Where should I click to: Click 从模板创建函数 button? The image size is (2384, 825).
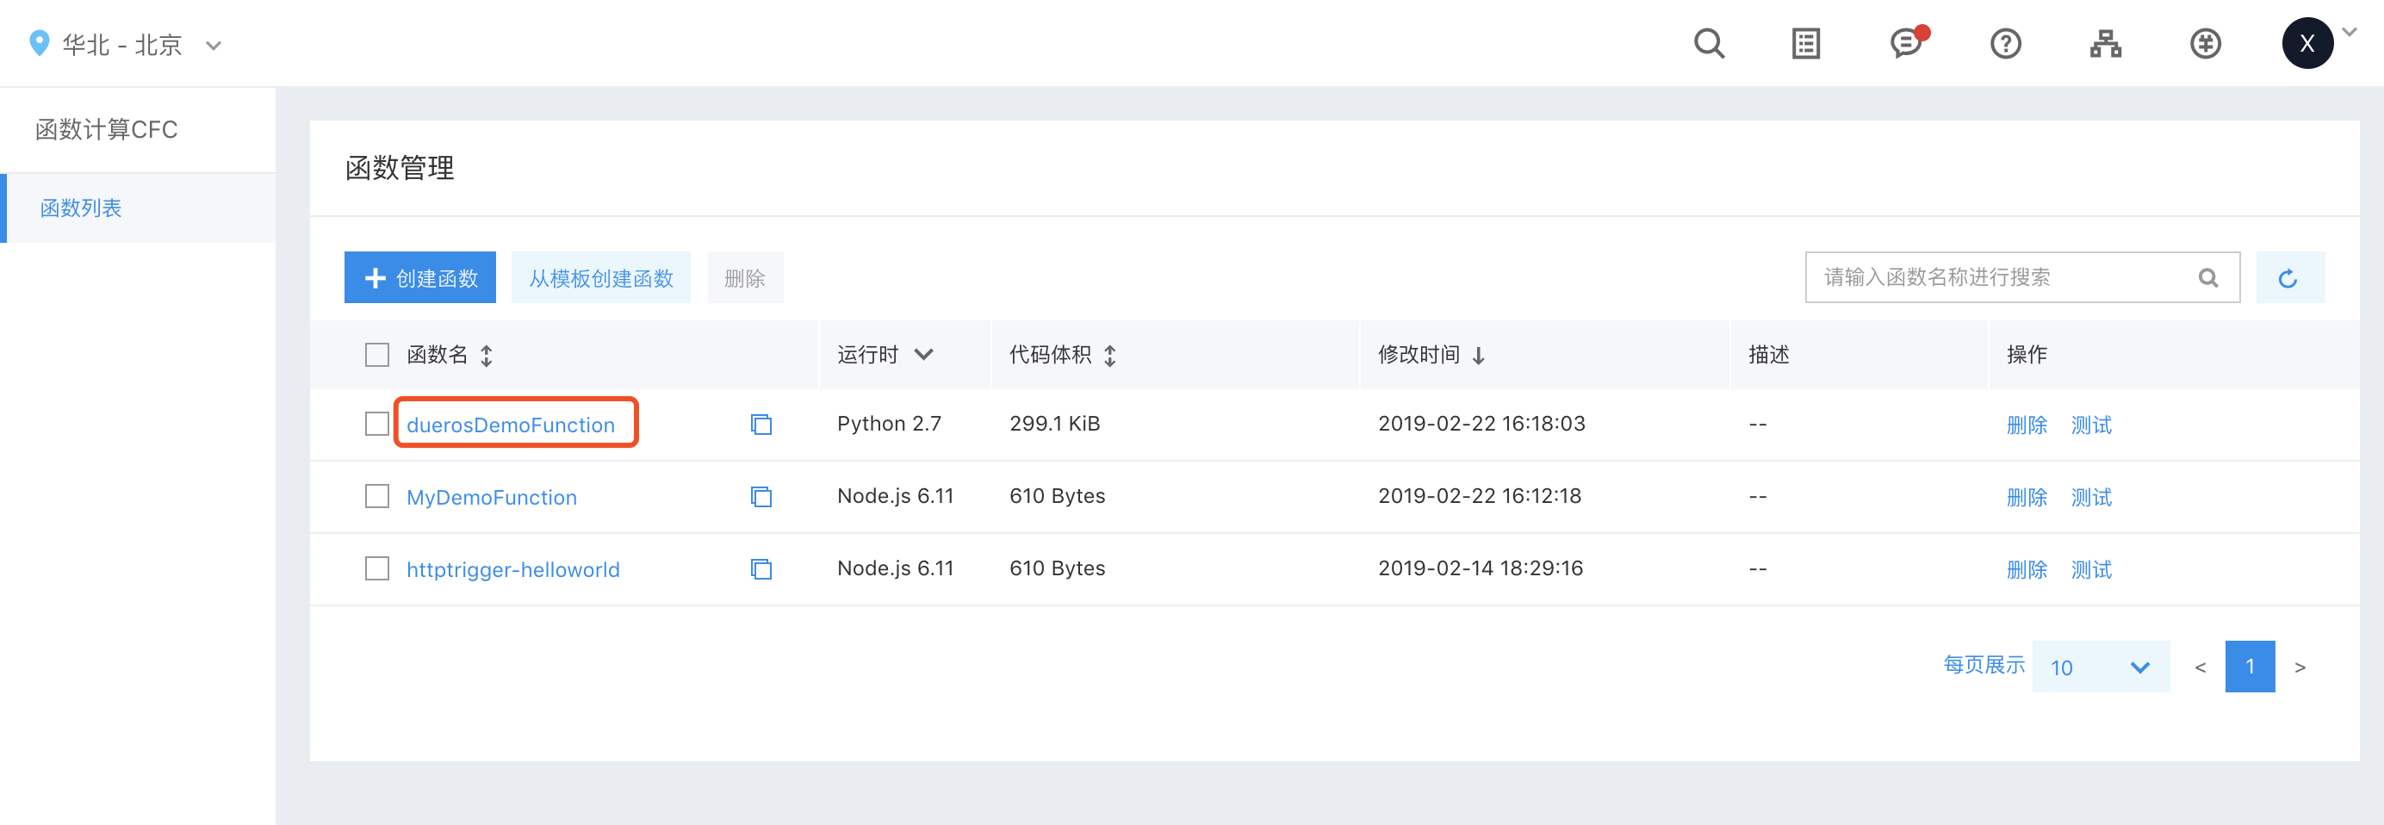click(x=600, y=277)
